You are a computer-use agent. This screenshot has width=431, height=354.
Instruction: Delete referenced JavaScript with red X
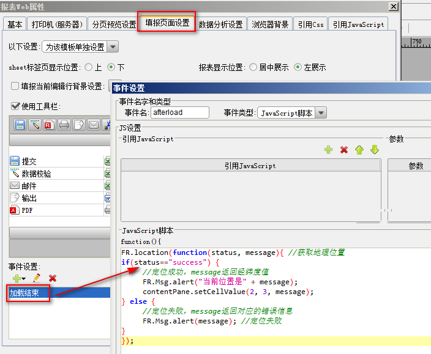pos(344,150)
